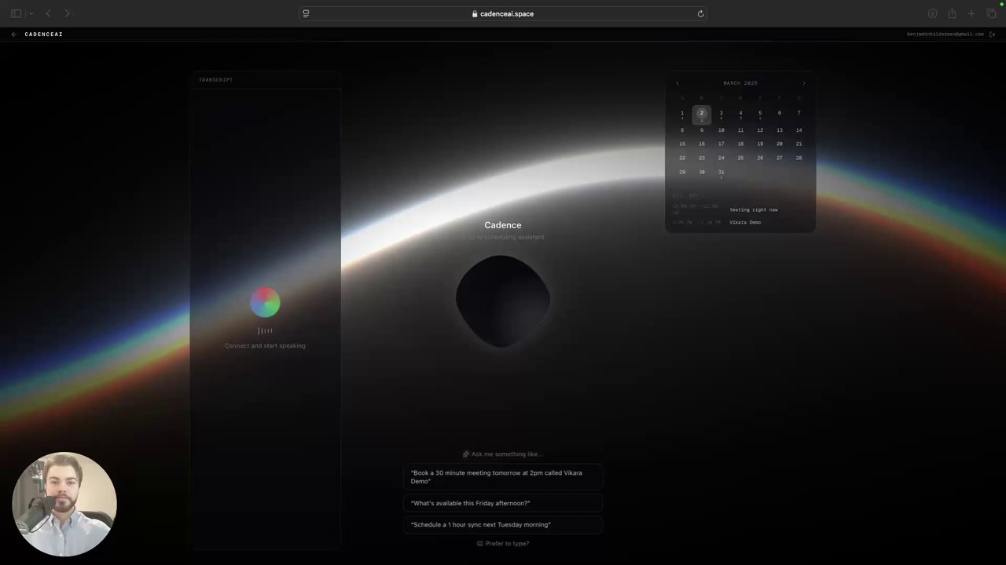Select March 6 in the calendar
This screenshot has width=1006, height=565.
780,113
